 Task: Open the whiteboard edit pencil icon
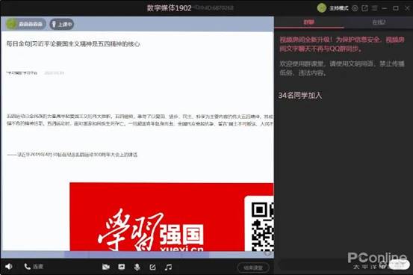(x=152, y=267)
